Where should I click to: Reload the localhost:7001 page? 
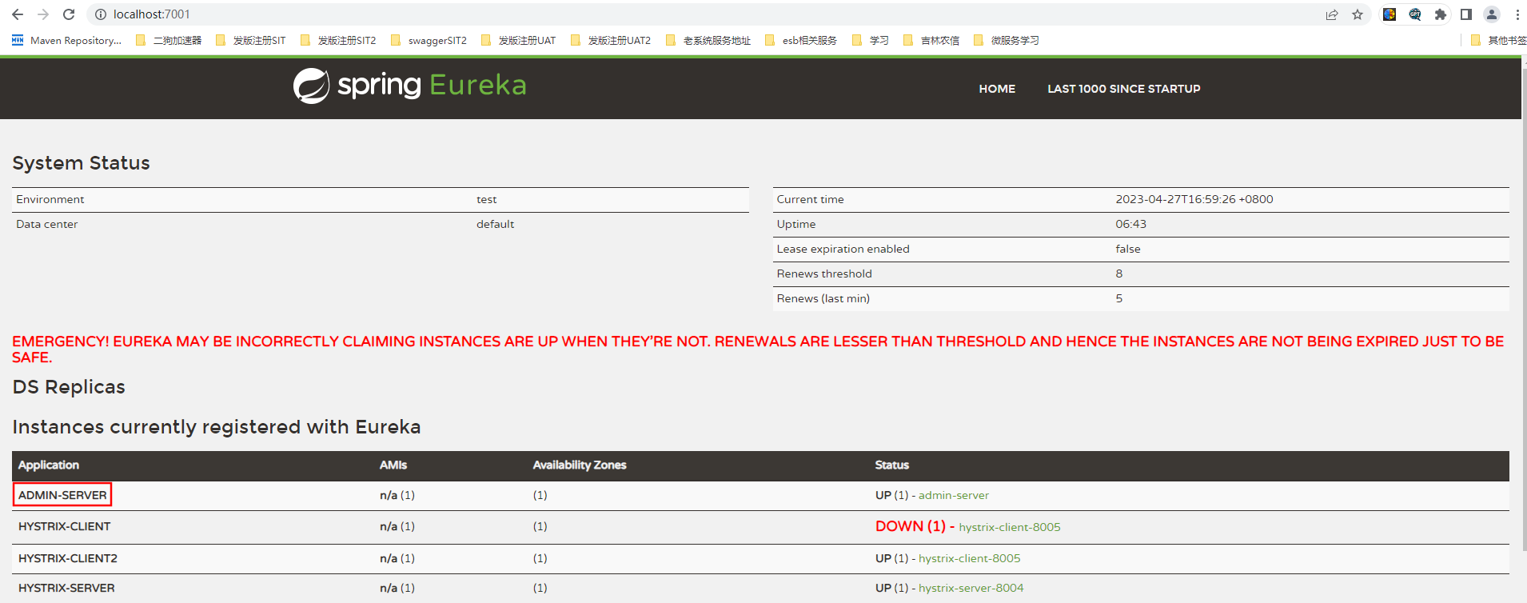(69, 14)
